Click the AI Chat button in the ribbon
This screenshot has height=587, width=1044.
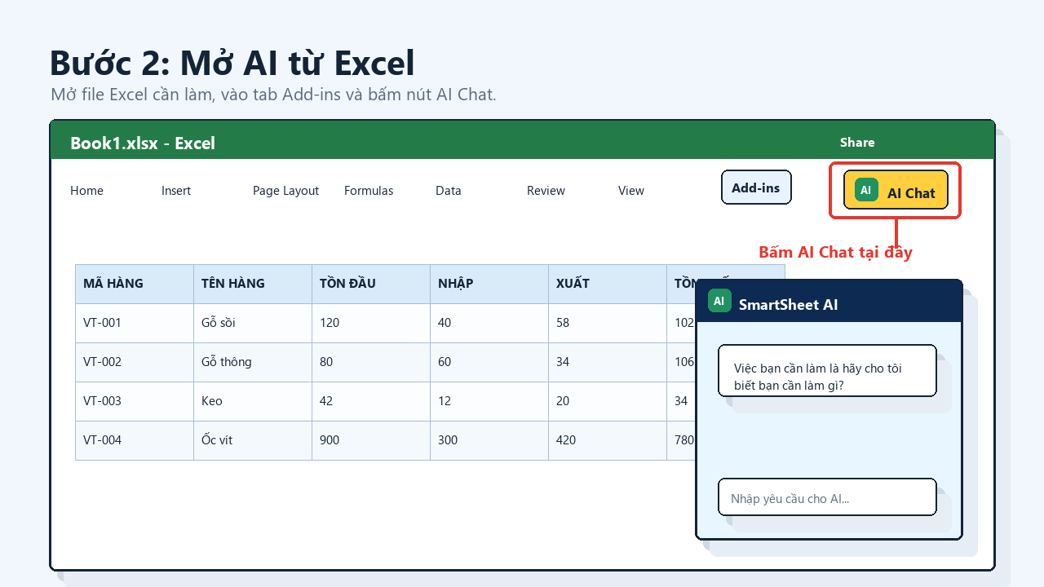[896, 189]
